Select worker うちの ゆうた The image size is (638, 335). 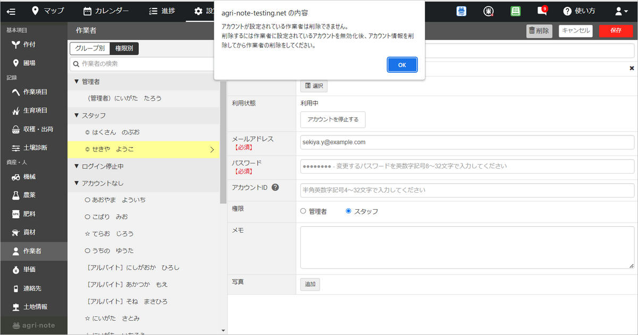144,251
